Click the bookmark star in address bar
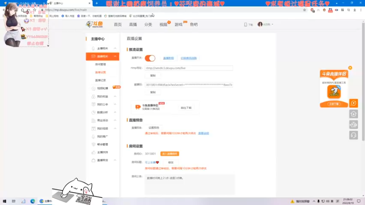 point(304,10)
